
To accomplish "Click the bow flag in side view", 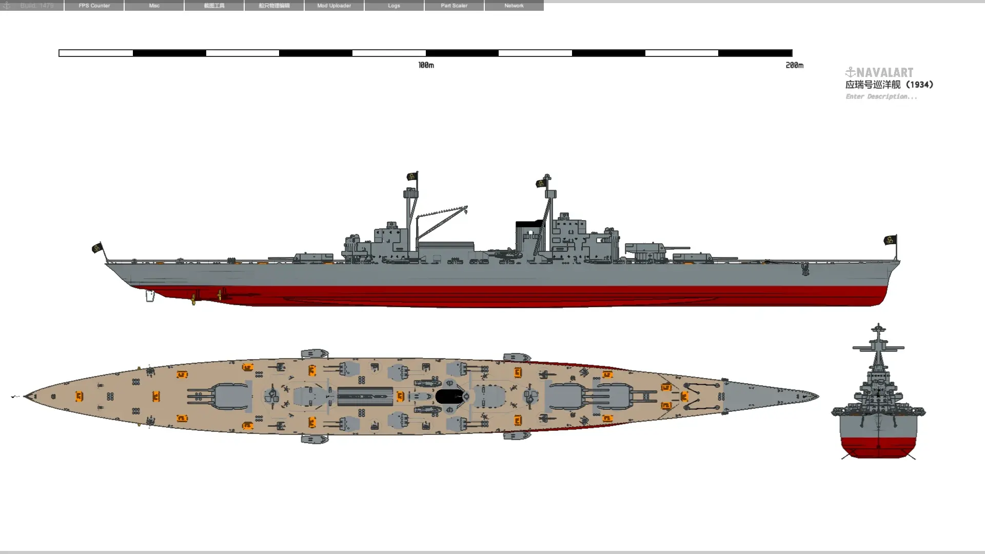I will point(890,240).
